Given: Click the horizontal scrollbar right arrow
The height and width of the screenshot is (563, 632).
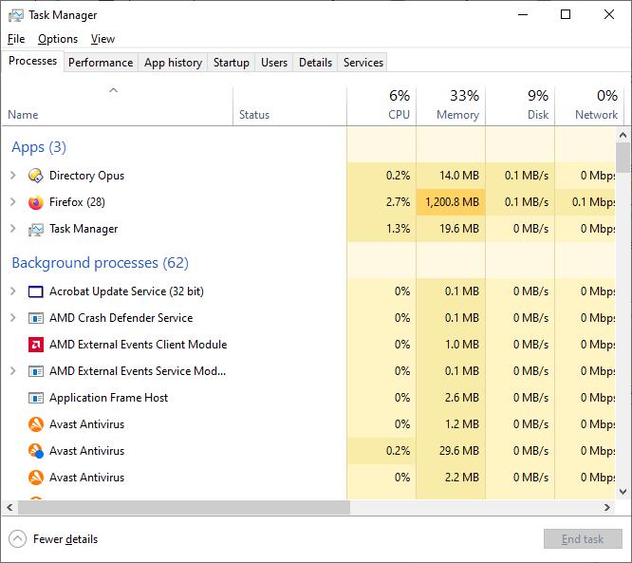Looking at the screenshot, I should pyautogui.click(x=607, y=508).
